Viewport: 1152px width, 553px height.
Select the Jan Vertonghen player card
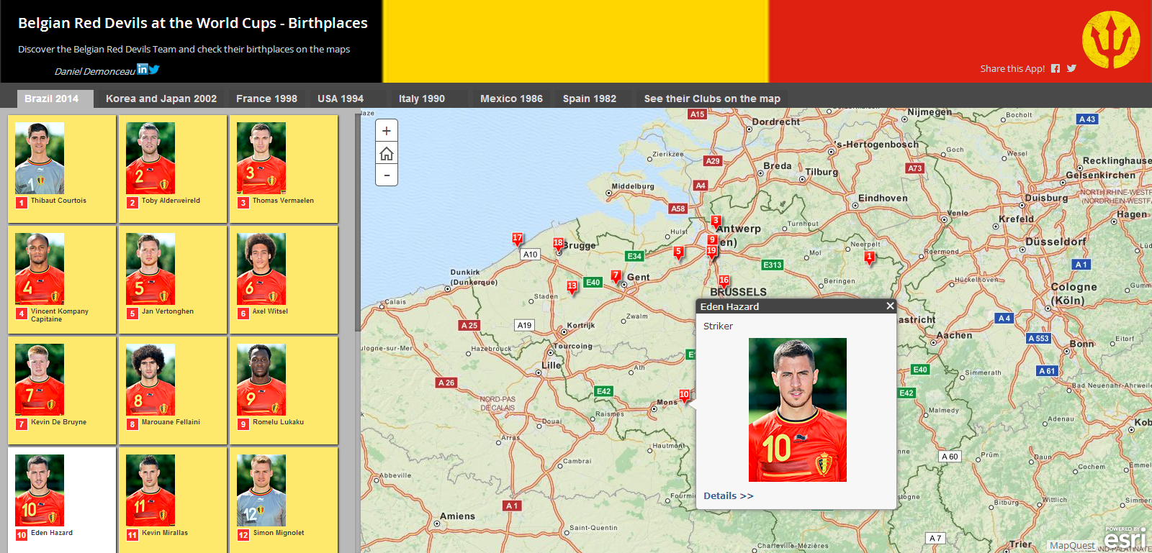173,280
